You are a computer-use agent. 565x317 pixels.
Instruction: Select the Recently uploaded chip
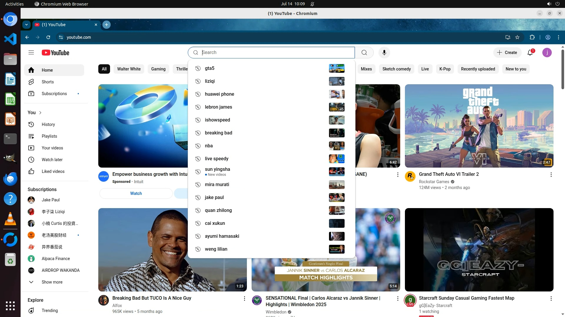click(478, 69)
